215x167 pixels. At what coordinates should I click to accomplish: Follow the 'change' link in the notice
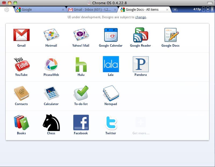pos(141,17)
